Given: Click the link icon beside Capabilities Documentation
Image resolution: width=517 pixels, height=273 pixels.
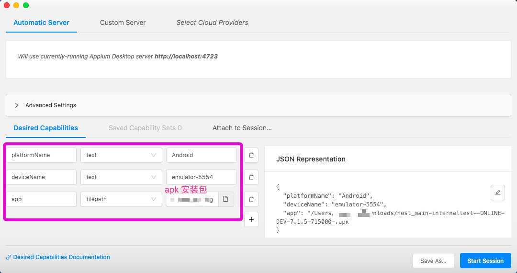Looking at the screenshot, I should click(x=9, y=257).
